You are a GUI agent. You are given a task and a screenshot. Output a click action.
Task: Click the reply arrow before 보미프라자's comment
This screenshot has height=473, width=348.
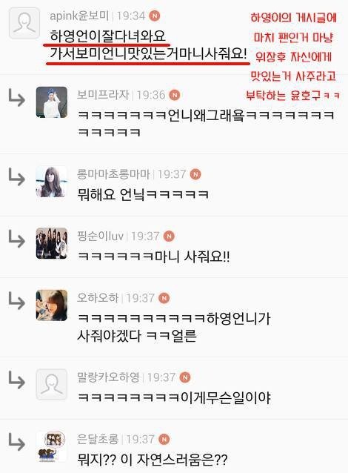coord(16,97)
